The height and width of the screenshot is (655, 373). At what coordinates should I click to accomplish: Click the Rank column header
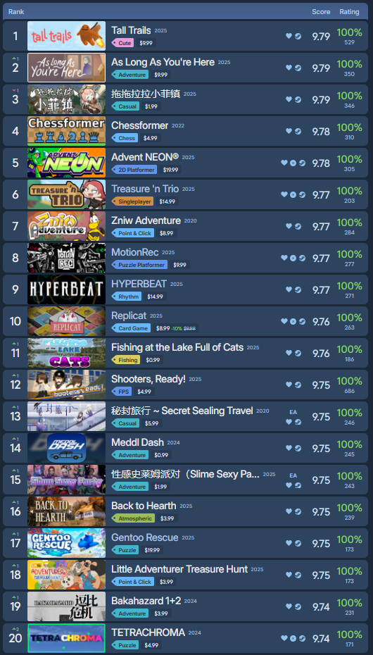tap(16, 12)
